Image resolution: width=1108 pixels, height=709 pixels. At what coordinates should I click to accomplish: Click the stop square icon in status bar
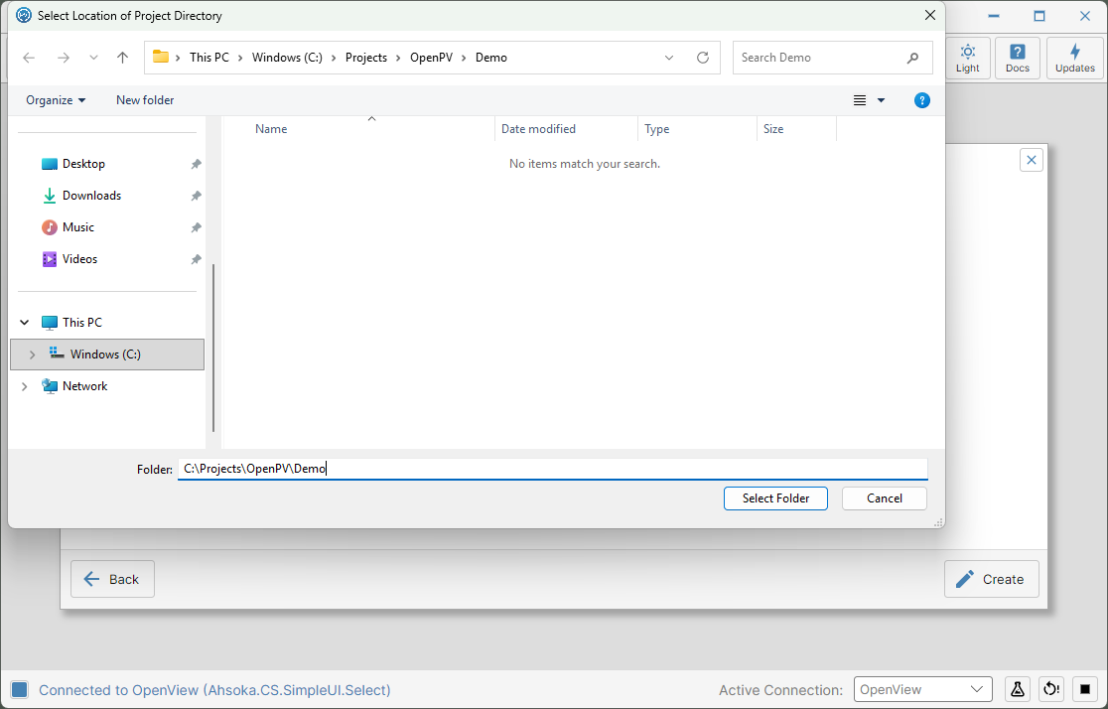(x=1085, y=689)
